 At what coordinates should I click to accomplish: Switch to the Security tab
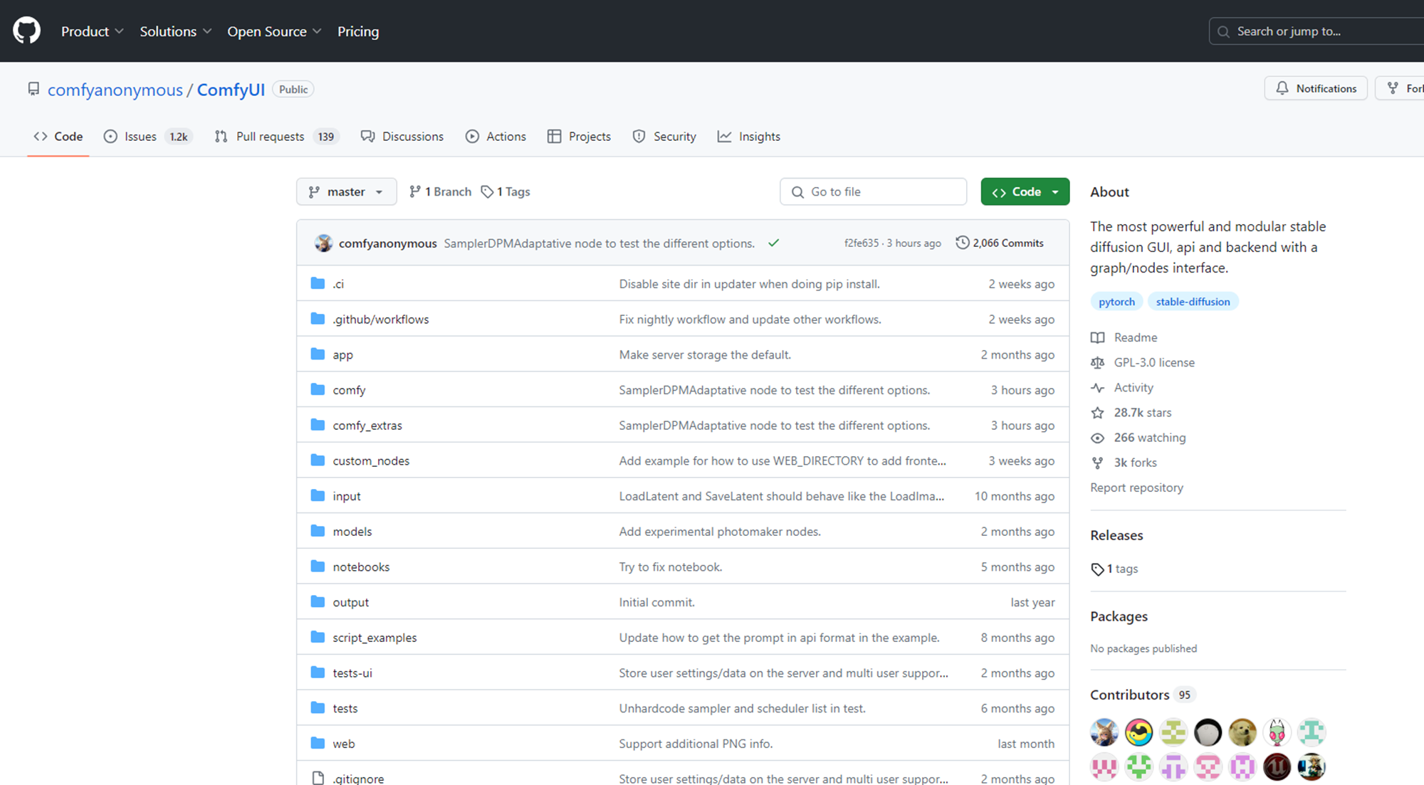click(x=664, y=136)
